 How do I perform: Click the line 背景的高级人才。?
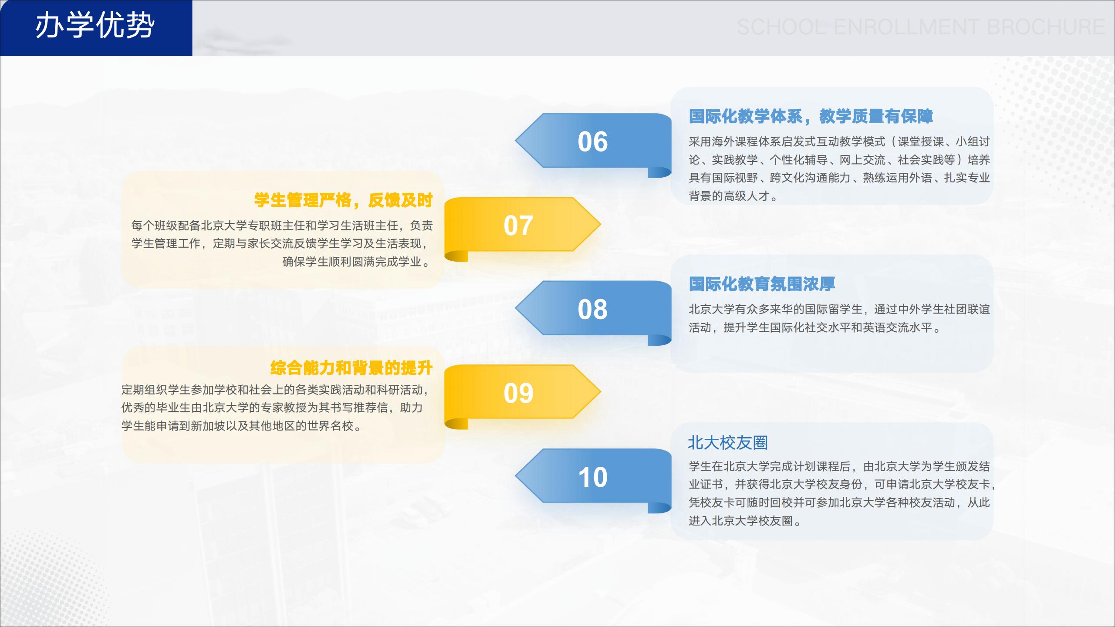click(x=733, y=196)
